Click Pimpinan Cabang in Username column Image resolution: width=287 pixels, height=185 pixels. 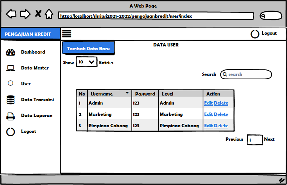point(108,126)
